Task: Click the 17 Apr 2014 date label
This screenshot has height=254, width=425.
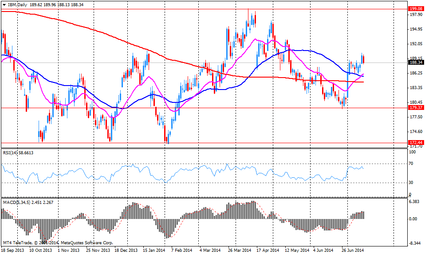Action: [268, 250]
